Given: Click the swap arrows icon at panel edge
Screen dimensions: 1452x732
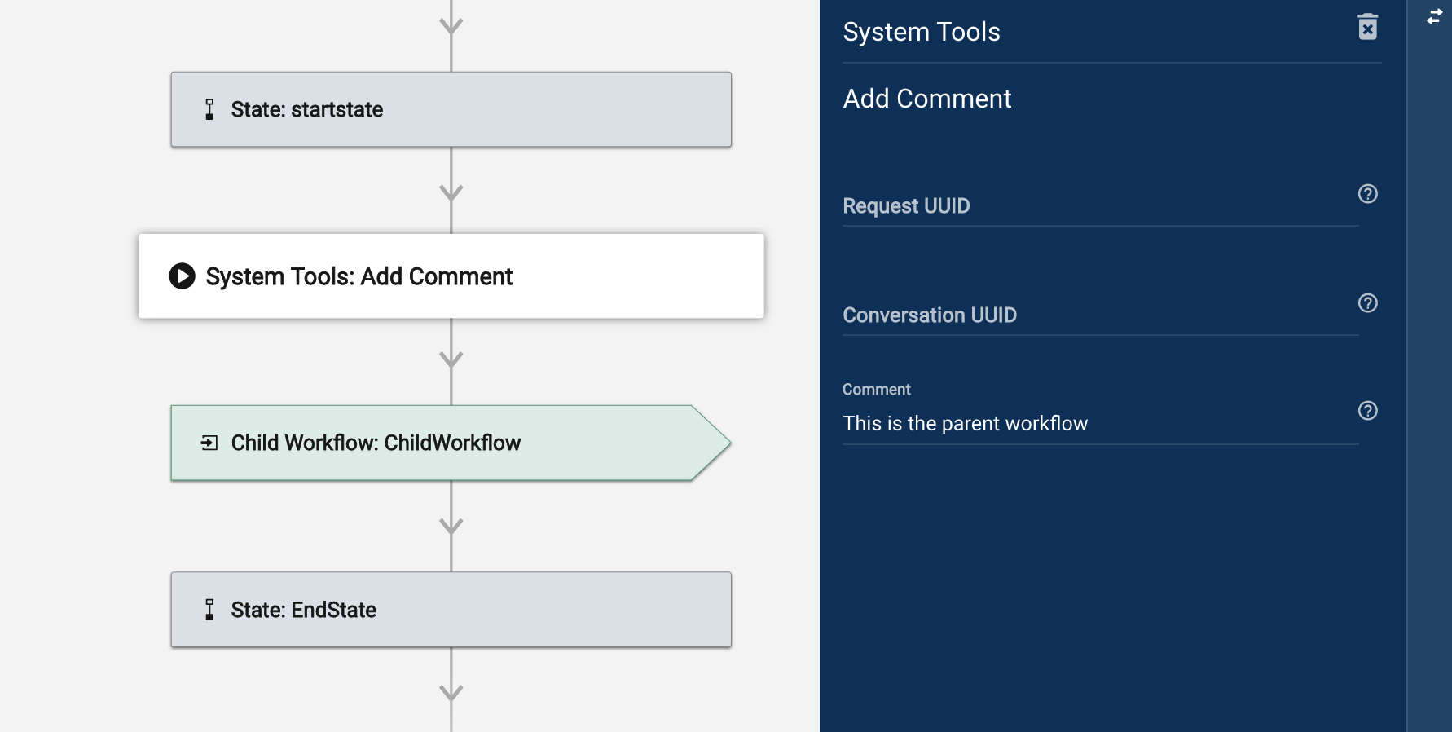Looking at the screenshot, I should point(1435,16).
